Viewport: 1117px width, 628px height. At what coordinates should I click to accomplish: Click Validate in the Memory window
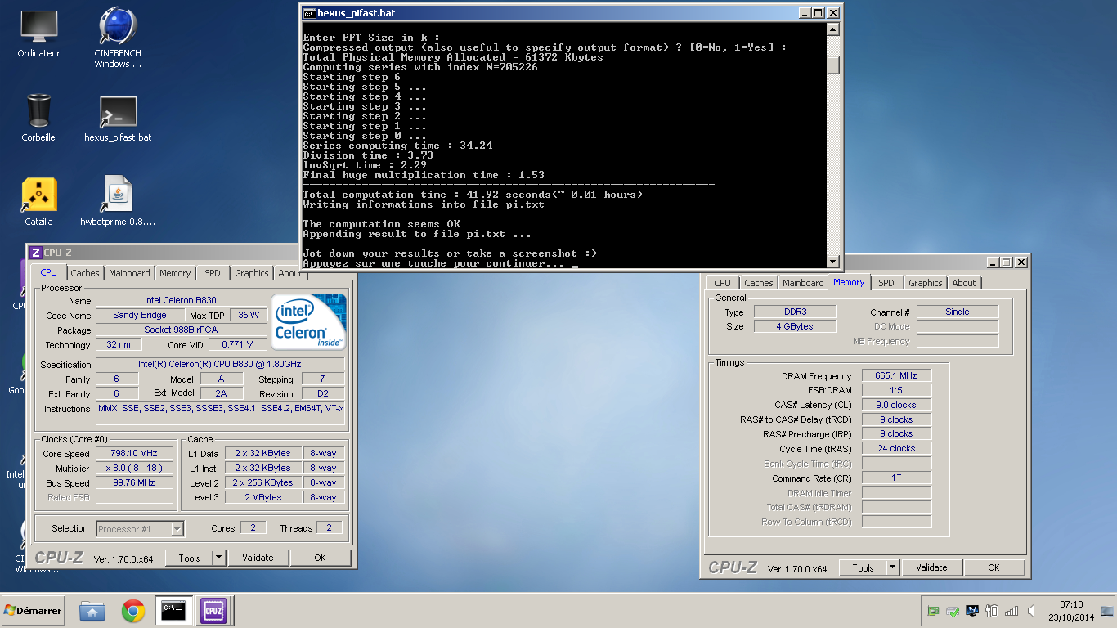(x=931, y=567)
